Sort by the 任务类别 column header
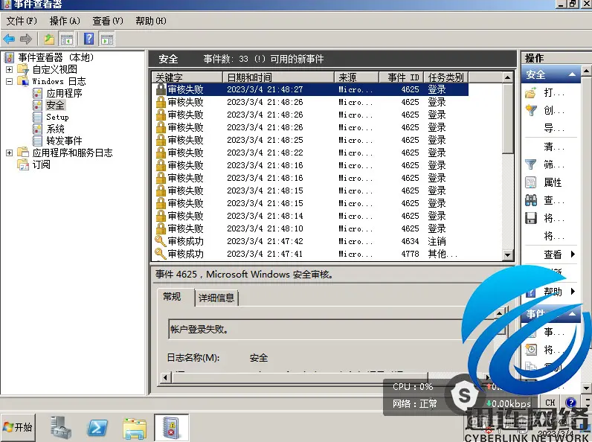Image resolution: width=592 pixels, height=442 pixels. (446, 77)
